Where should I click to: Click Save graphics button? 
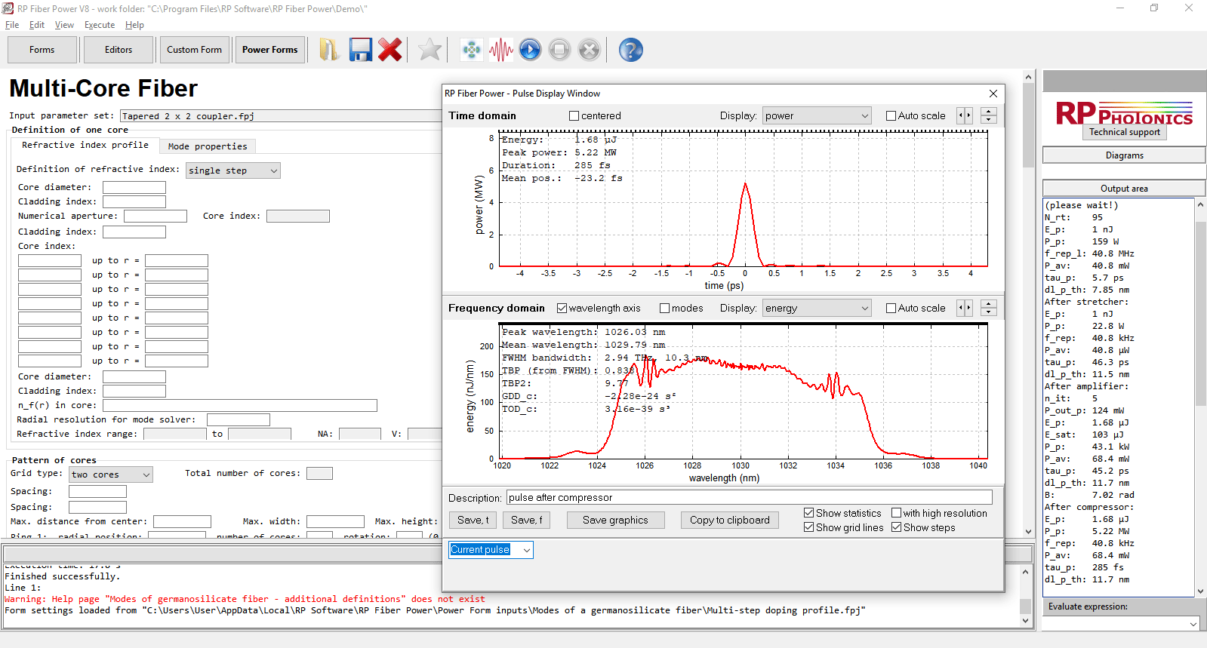click(x=615, y=520)
